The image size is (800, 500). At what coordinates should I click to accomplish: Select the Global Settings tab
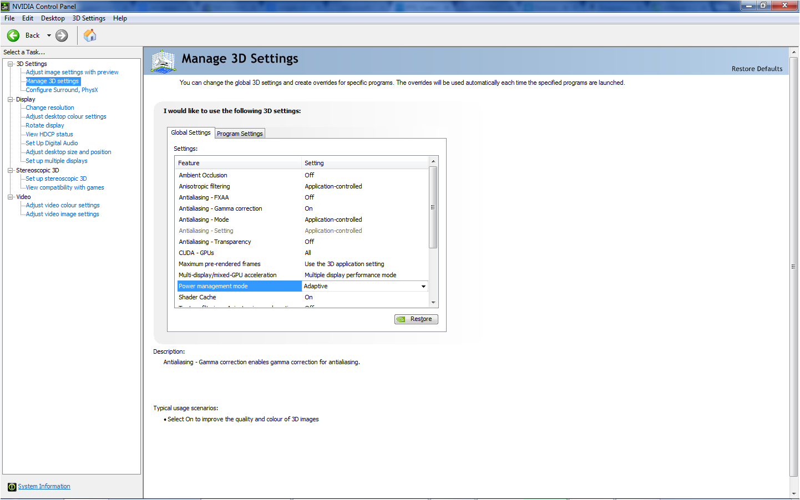coord(191,132)
